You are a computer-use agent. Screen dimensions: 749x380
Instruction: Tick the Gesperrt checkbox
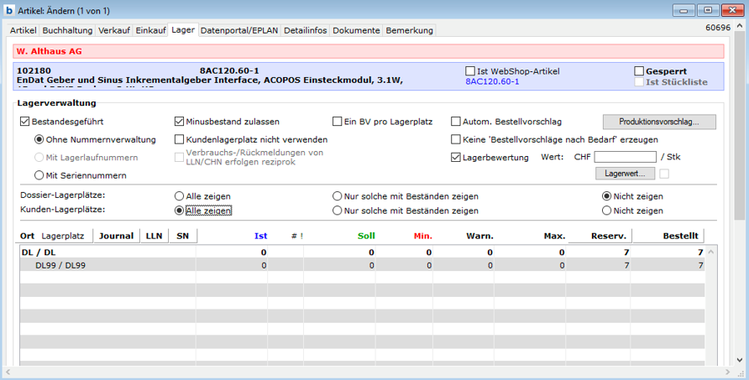tap(639, 71)
